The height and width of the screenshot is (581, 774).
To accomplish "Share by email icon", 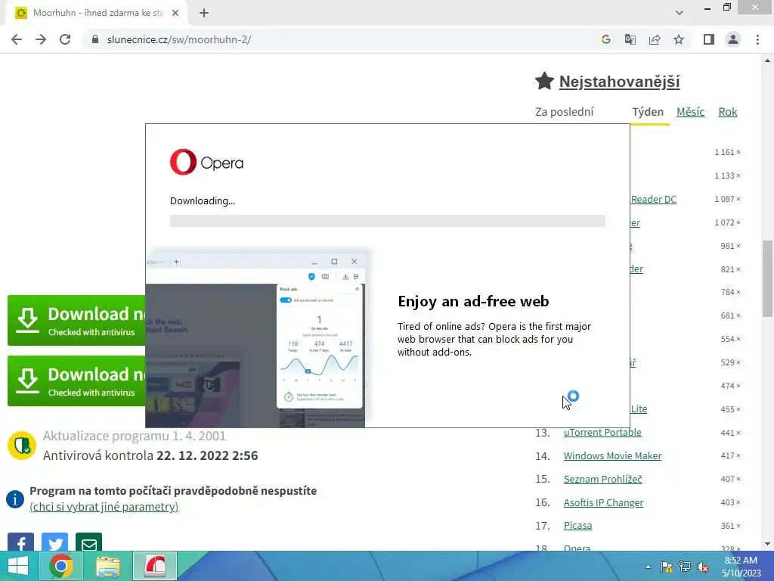I will pyautogui.click(x=89, y=542).
